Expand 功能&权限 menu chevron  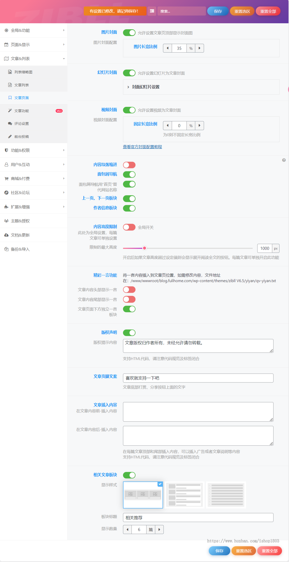click(x=64, y=150)
